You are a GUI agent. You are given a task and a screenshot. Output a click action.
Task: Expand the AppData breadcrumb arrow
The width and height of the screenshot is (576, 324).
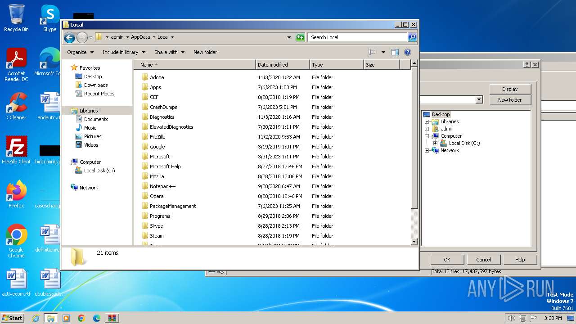coord(154,37)
